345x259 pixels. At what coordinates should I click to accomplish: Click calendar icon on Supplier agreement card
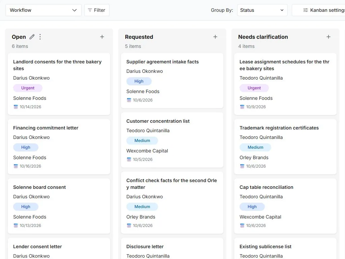129,100
